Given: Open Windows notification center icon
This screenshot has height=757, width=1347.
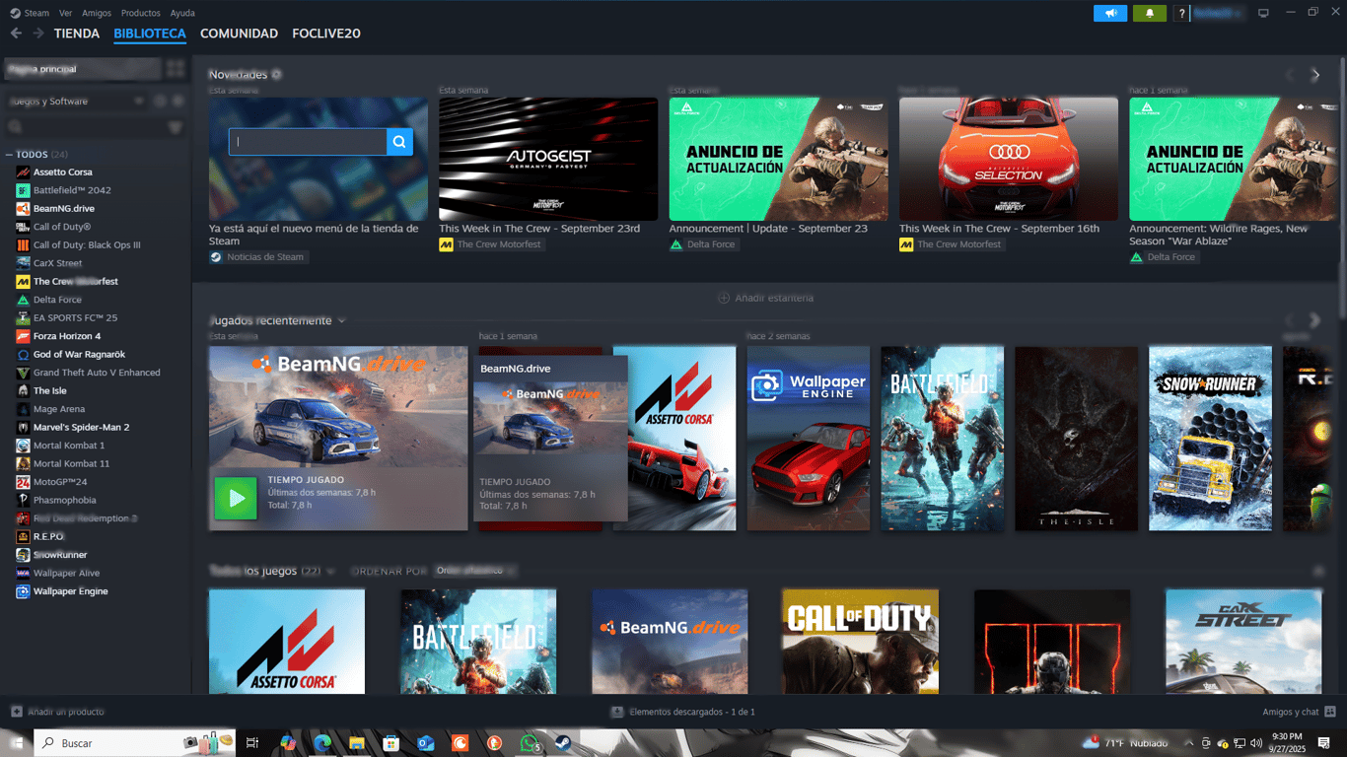Looking at the screenshot, I should (1324, 742).
